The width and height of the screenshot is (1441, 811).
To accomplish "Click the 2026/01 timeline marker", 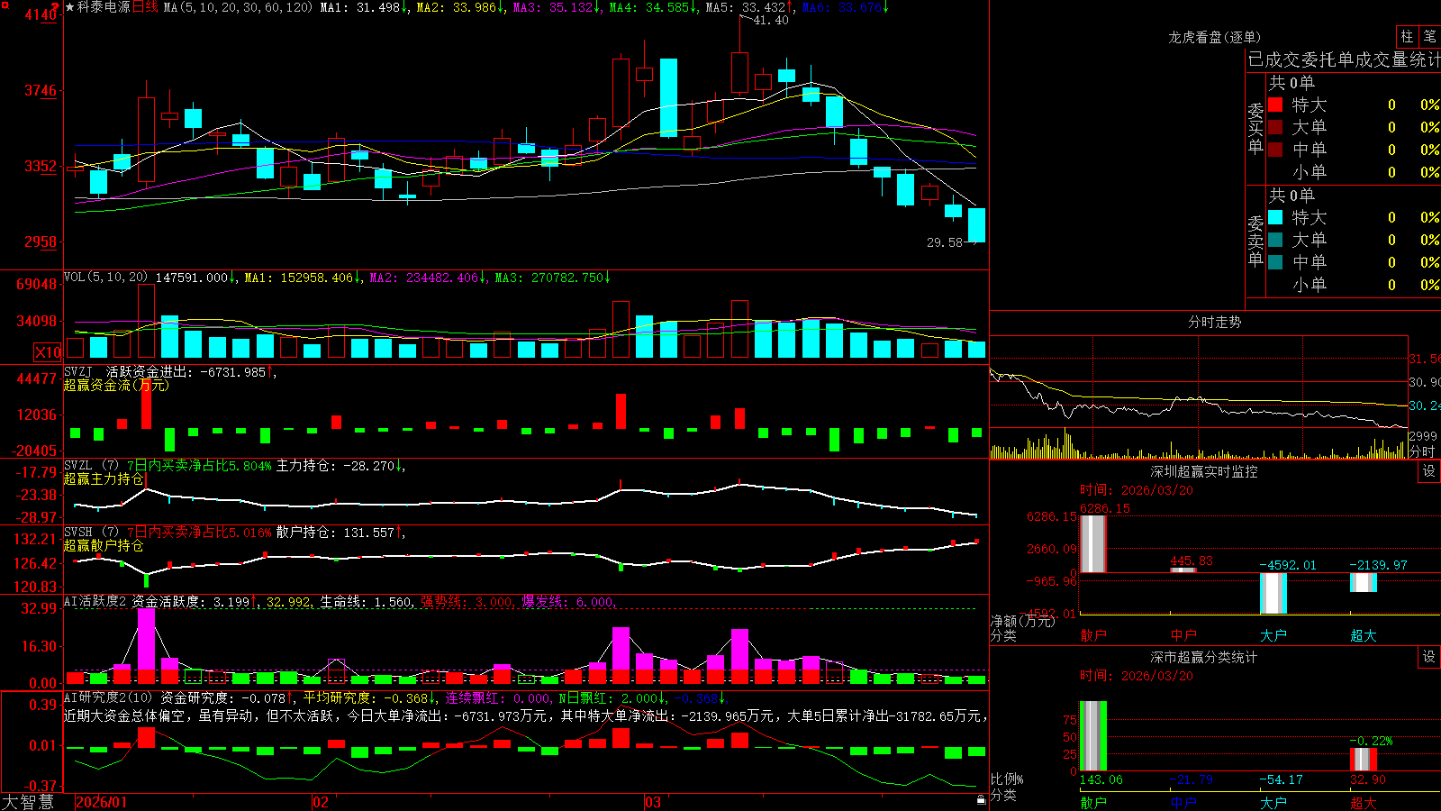I will pos(102,802).
